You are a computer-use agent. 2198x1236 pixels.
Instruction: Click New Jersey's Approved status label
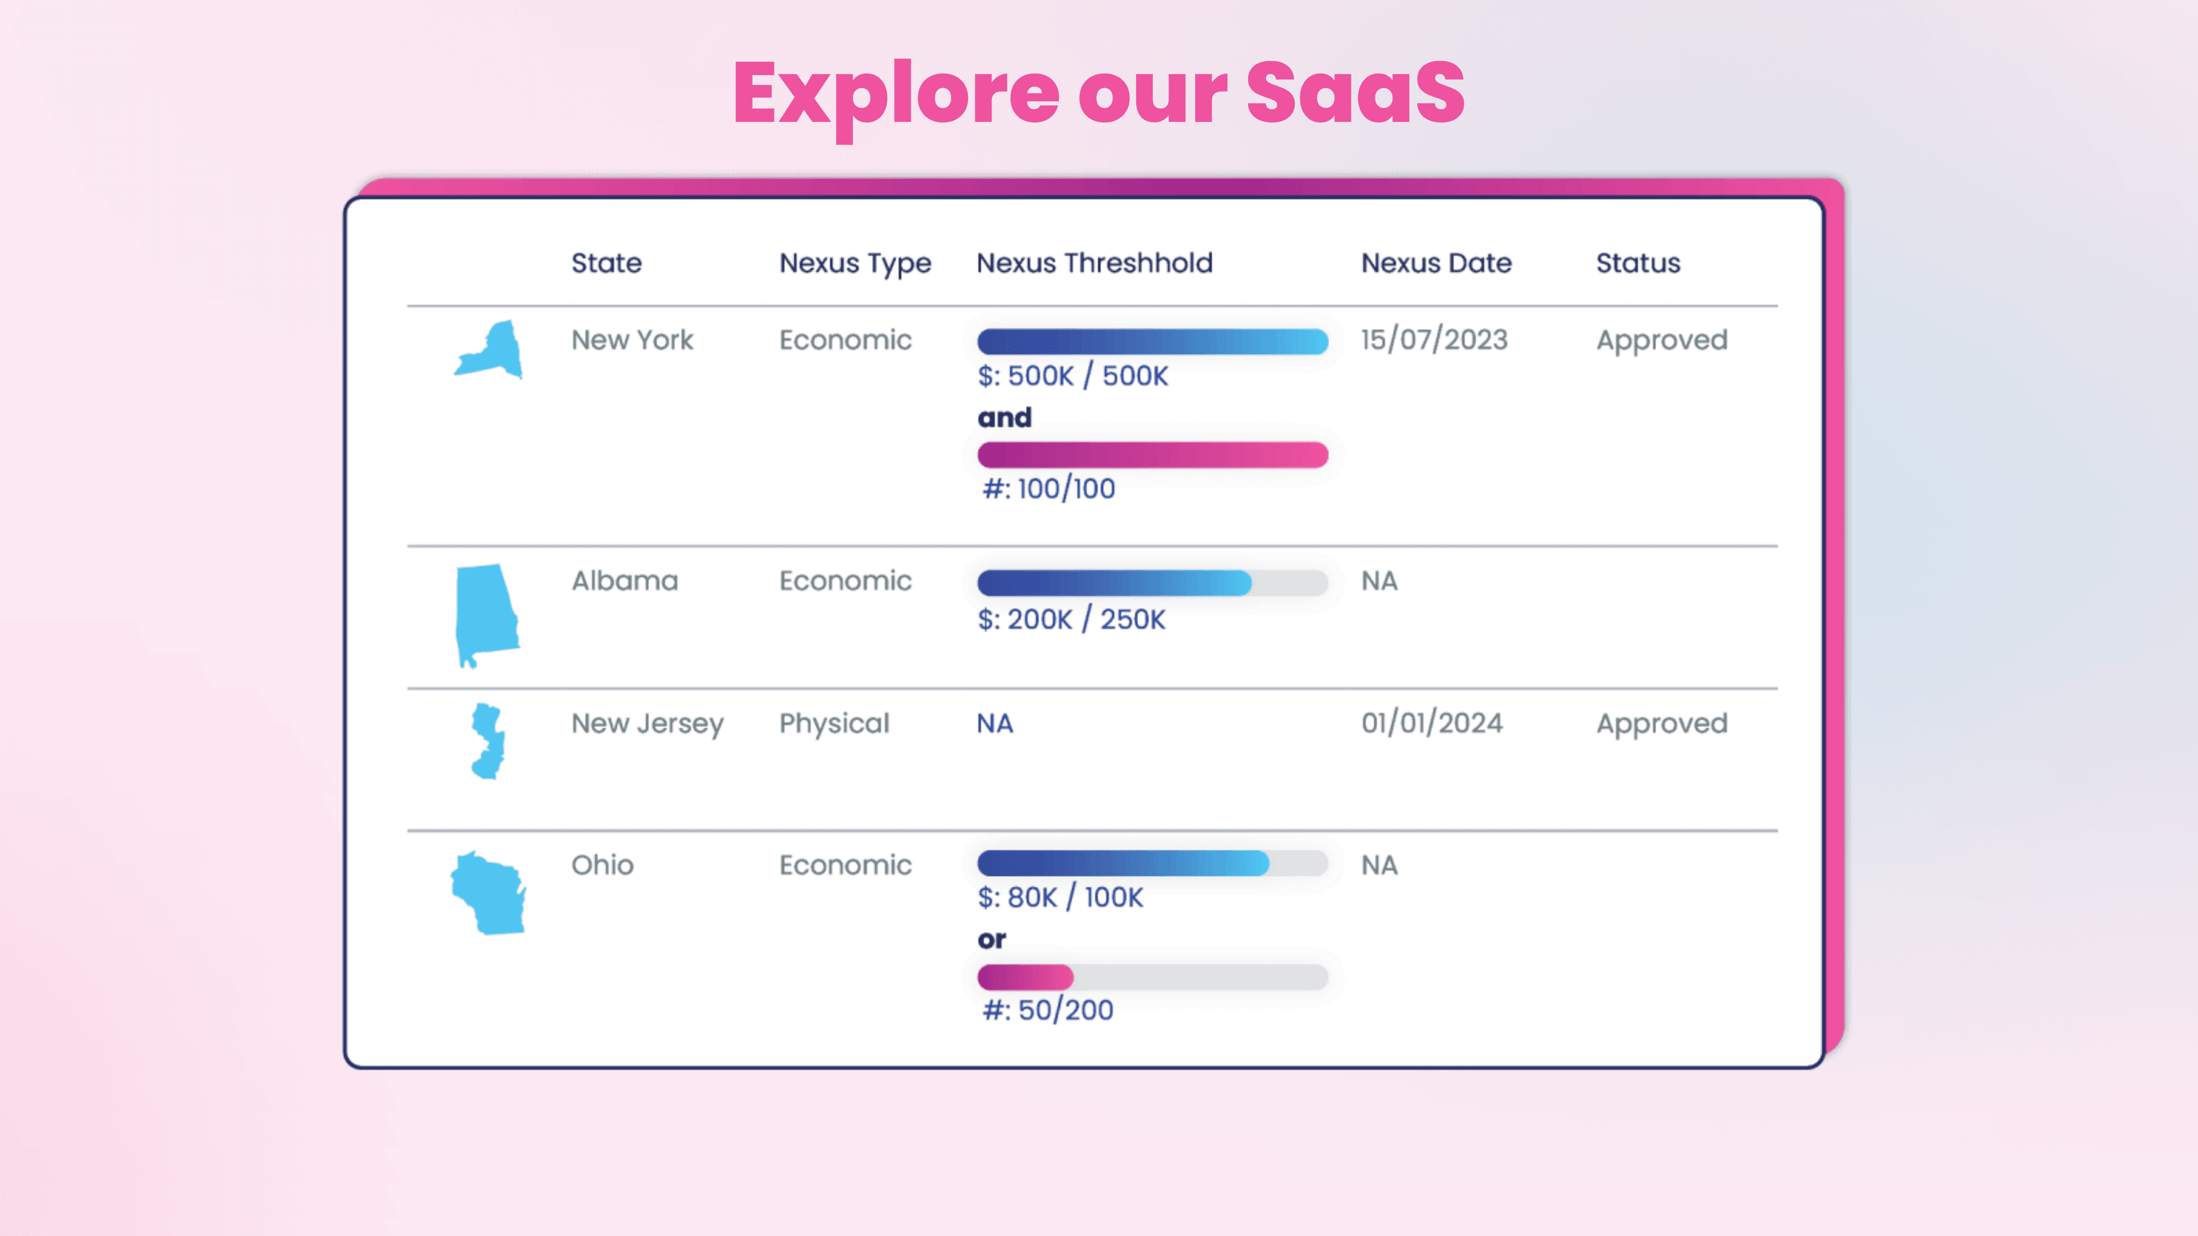[x=1661, y=723]
